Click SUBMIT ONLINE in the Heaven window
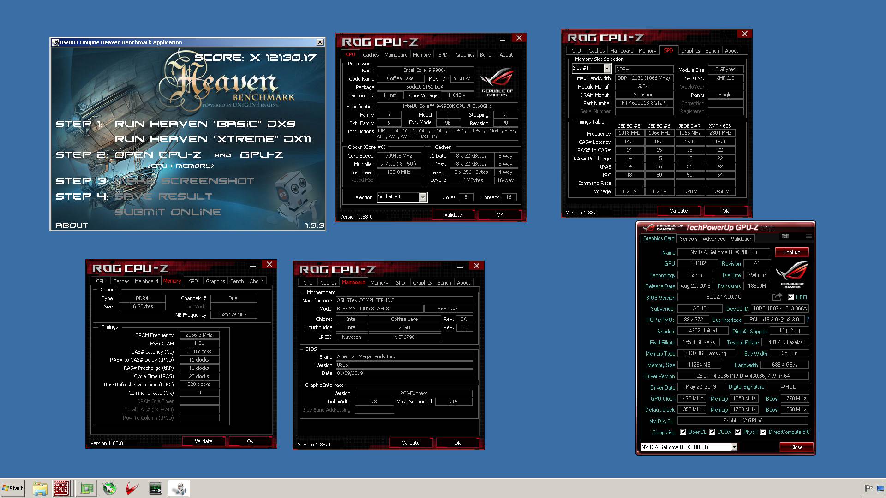The width and height of the screenshot is (886, 498). [168, 212]
